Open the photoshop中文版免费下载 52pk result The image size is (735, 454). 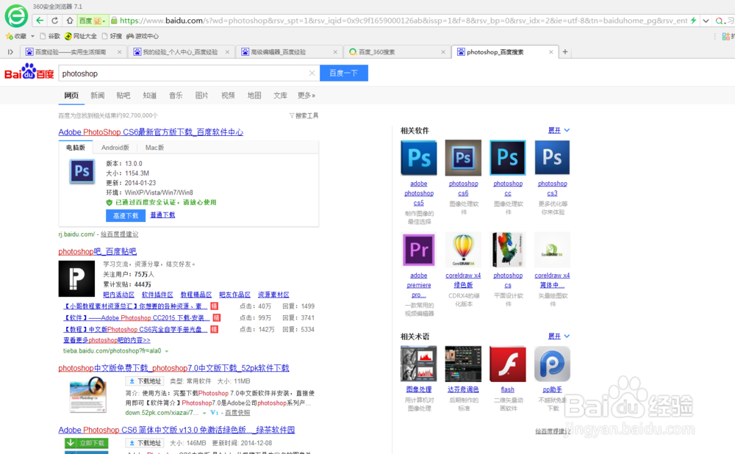pyautogui.click(x=174, y=368)
